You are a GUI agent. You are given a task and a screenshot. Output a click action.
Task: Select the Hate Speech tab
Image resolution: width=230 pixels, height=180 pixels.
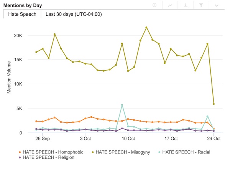tap(22, 14)
